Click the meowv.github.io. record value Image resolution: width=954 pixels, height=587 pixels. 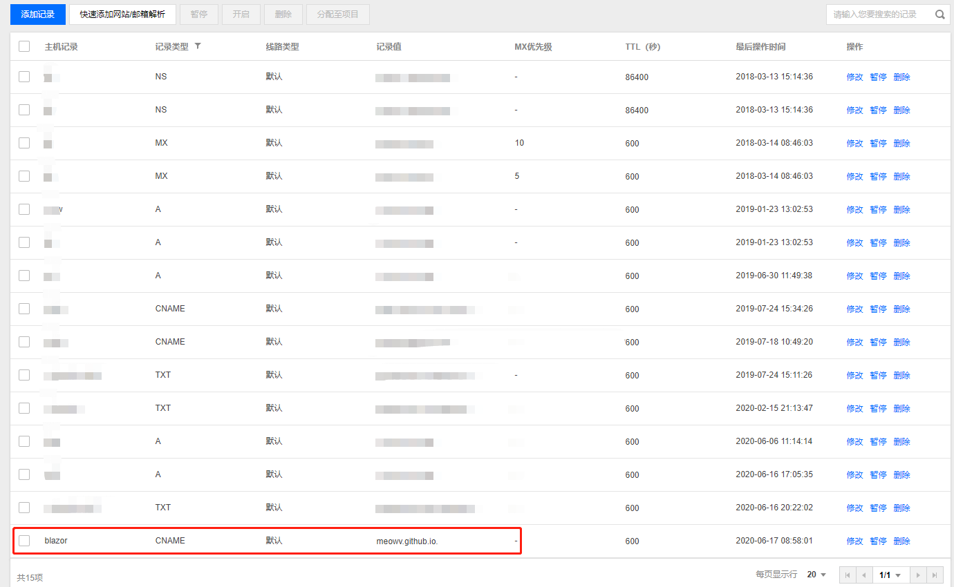[x=407, y=541]
